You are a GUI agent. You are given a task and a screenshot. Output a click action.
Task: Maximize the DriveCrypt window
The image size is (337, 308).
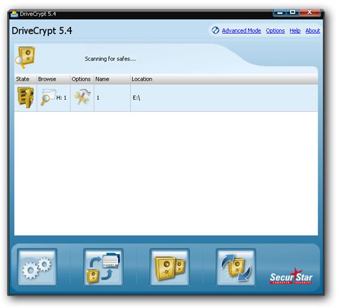292,13
